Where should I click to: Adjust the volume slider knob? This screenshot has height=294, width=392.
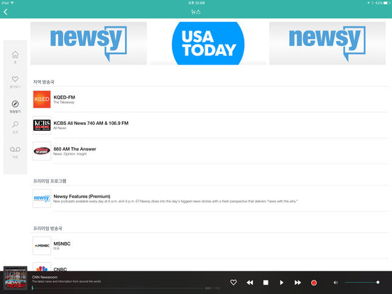pyautogui.click(x=378, y=282)
